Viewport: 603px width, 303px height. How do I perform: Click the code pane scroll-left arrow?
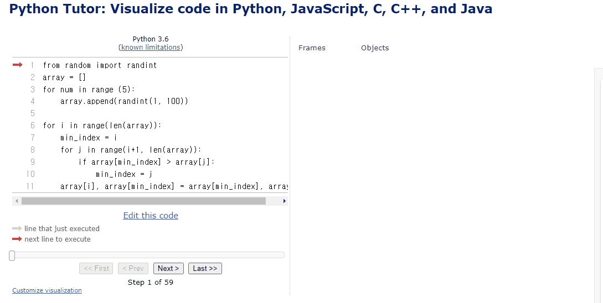[17, 201]
